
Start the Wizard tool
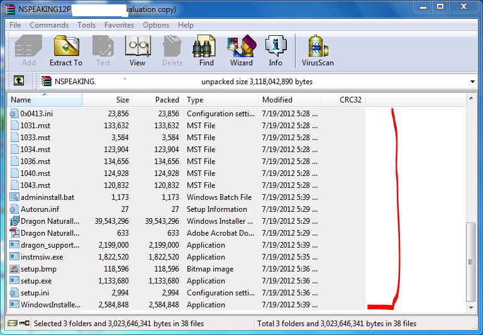pyautogui.click(x=241, y=51)
